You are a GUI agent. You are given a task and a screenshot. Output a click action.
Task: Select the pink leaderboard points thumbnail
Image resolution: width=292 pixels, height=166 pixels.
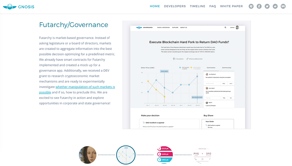pos(165,155)
